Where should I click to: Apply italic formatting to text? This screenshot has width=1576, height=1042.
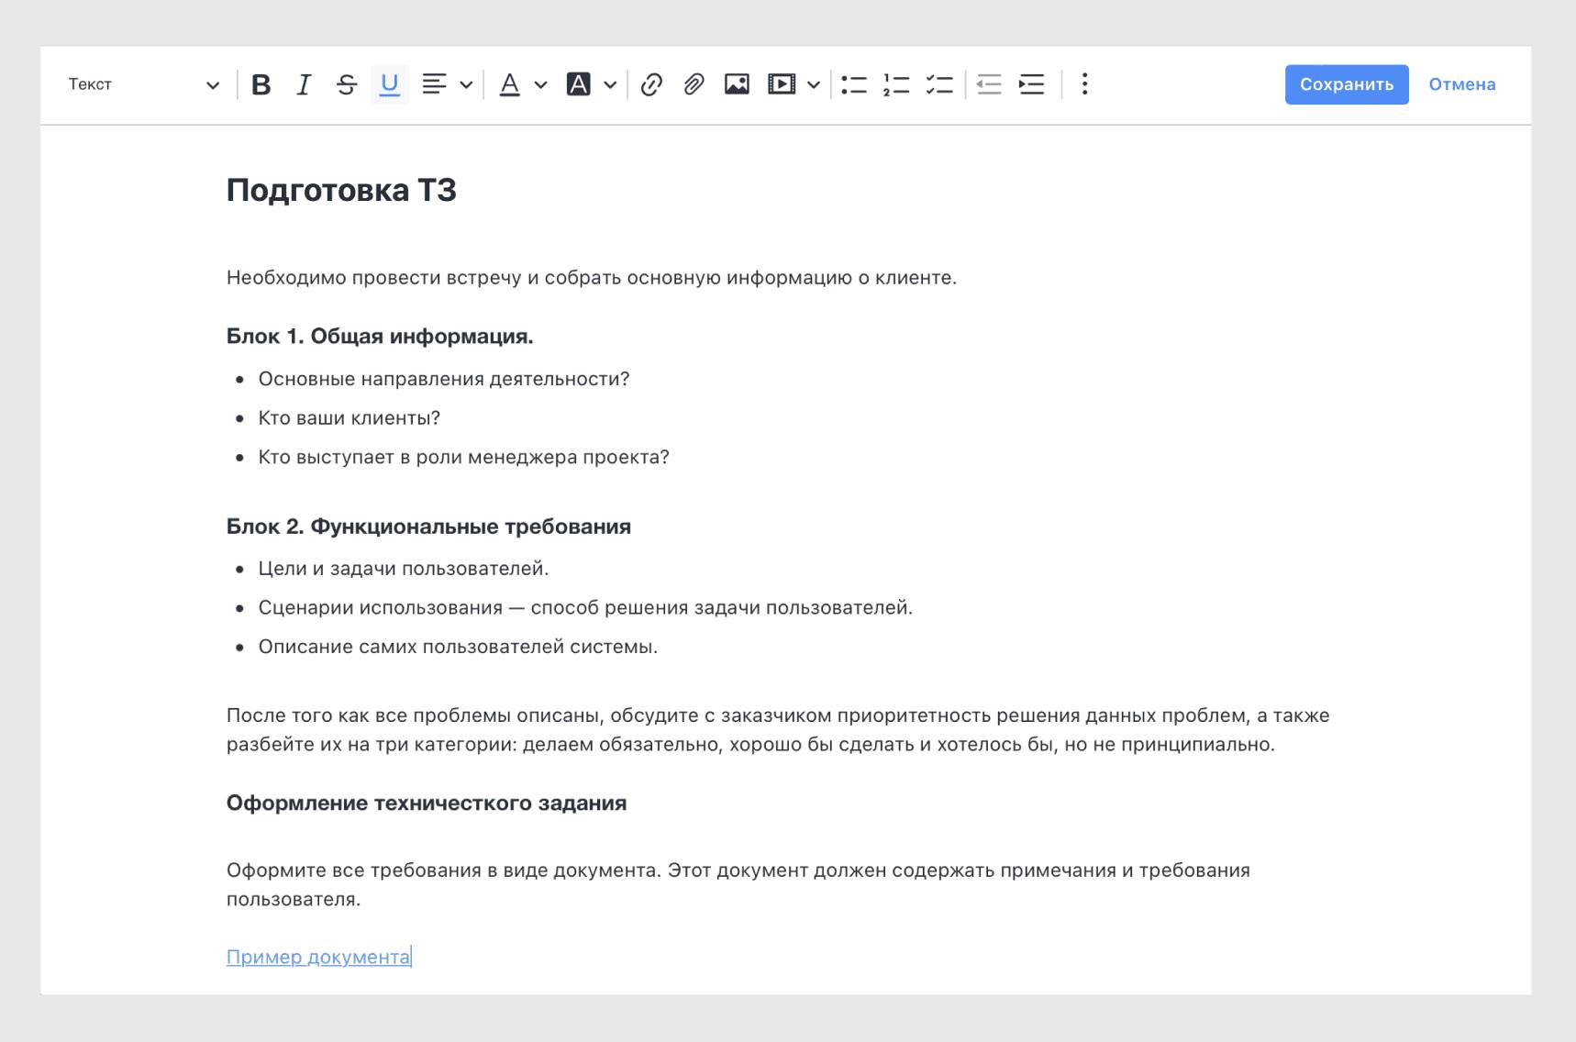303,84
